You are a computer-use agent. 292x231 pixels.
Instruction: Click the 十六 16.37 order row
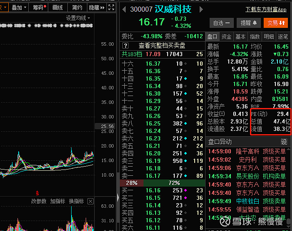[x=162, y=64]
